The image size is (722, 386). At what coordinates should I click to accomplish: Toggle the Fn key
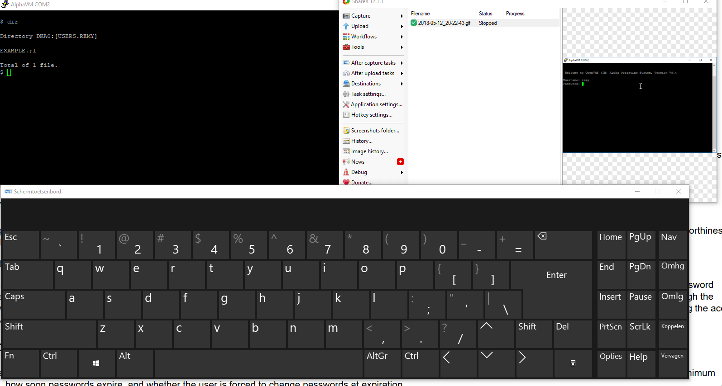pyautogui.click(x=20, y=363)
